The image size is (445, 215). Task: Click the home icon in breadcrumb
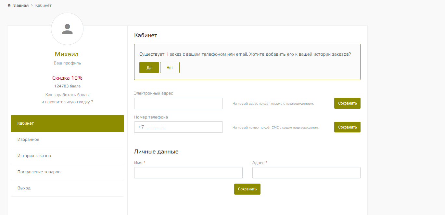tap(9, 6)
